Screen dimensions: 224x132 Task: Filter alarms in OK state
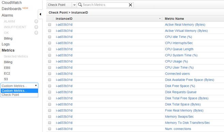coord(6,33)
